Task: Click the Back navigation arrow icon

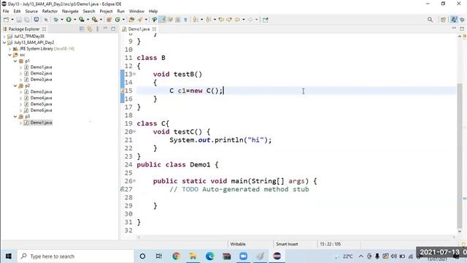Action: [237, 20]
